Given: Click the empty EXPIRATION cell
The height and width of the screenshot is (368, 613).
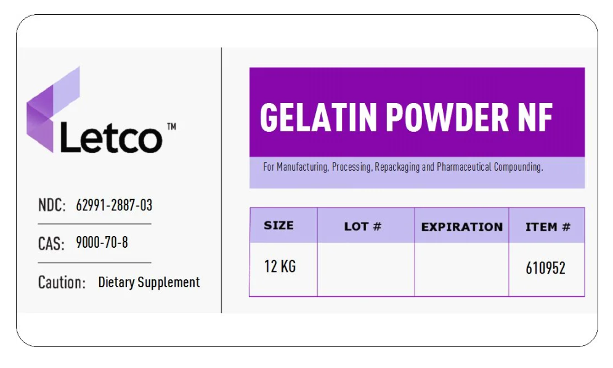Looking at the screenshot, I should (x=461, y=269).
